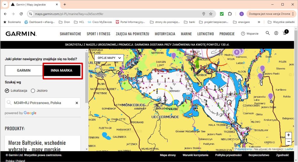Open Chrome tab search dropdown arrow
298x162 pixels.
(x=5, y=4)
